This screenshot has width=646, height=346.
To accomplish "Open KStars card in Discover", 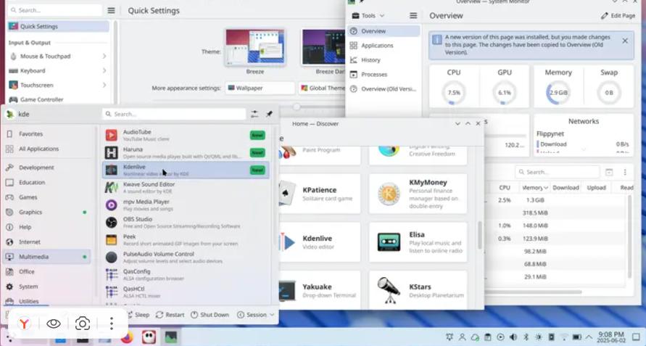I will (x=418, y=289).
